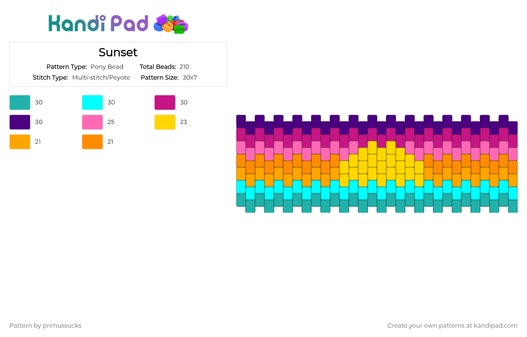Click the Pattern by primussucks credit
The height and width of the screenshot is (337, 527).
[x=45, y=326]
